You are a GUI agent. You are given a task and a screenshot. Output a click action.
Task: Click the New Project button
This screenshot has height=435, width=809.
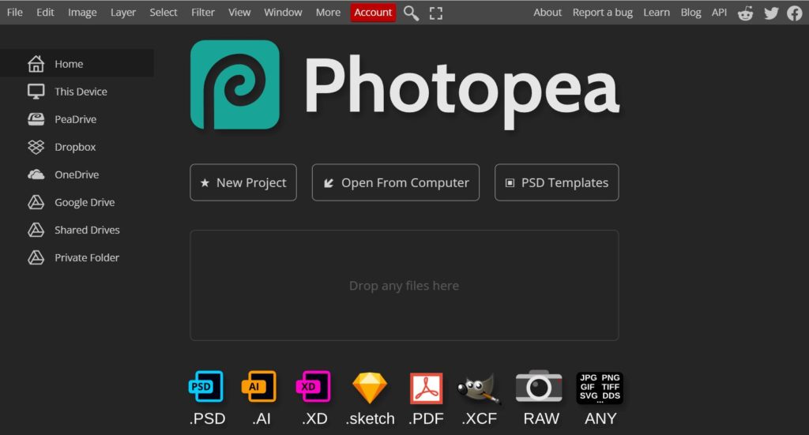click(x=243, y=182)
